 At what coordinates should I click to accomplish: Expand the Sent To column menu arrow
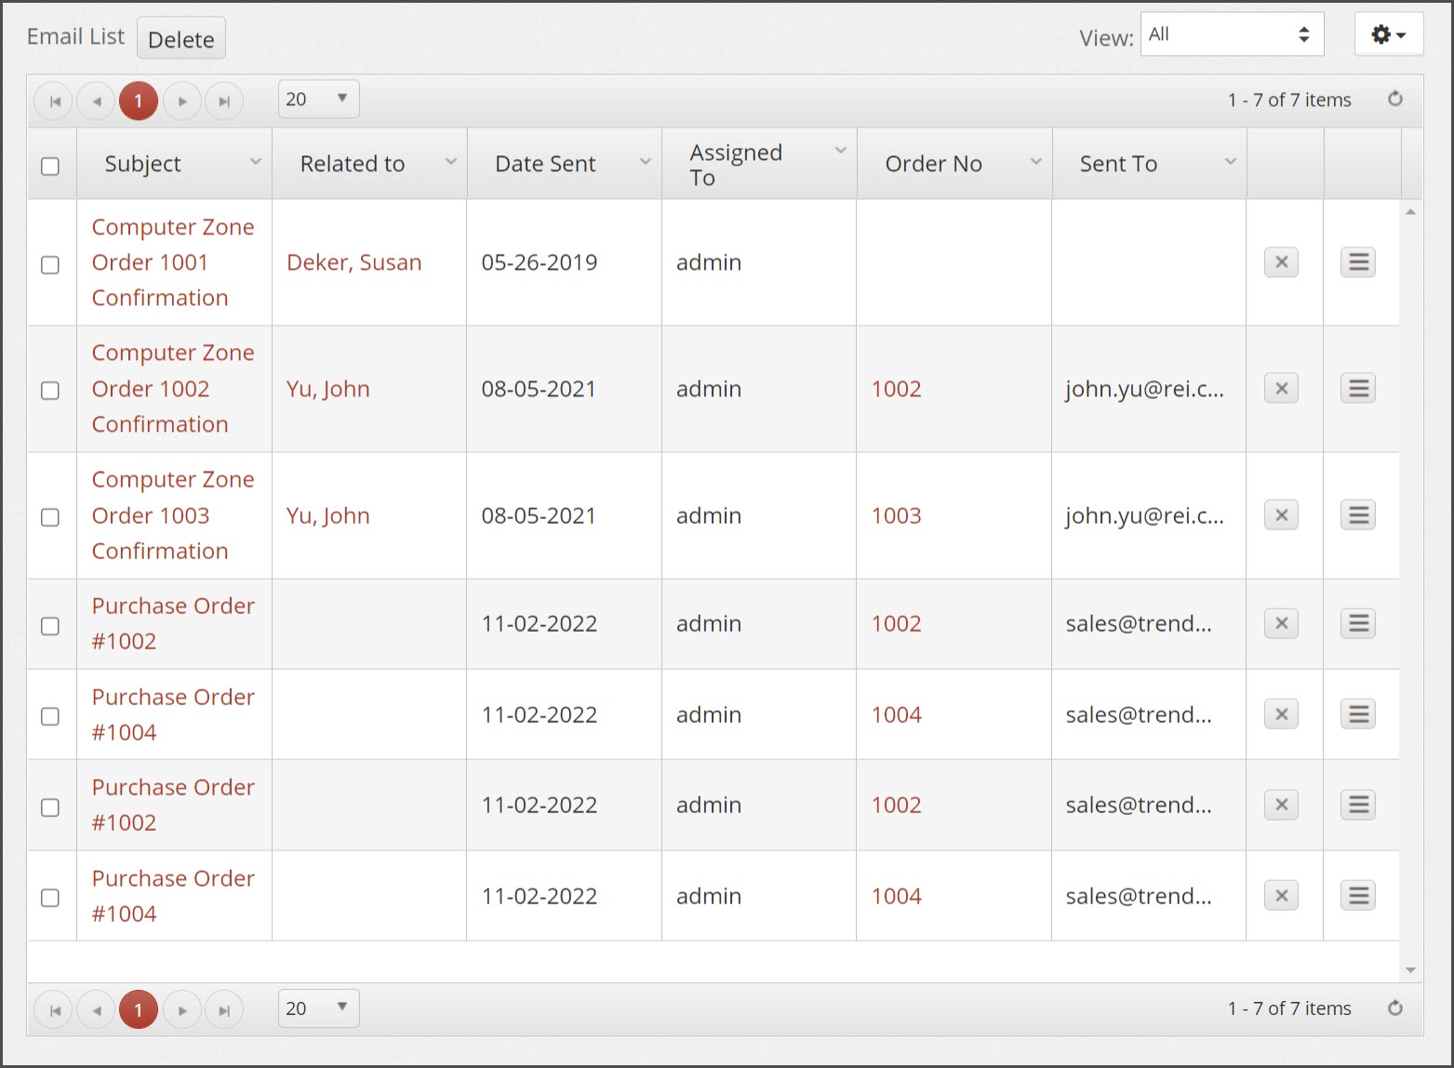coord(1230,162)
